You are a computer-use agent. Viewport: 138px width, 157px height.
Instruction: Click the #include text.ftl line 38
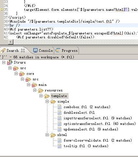pos(64,21)
